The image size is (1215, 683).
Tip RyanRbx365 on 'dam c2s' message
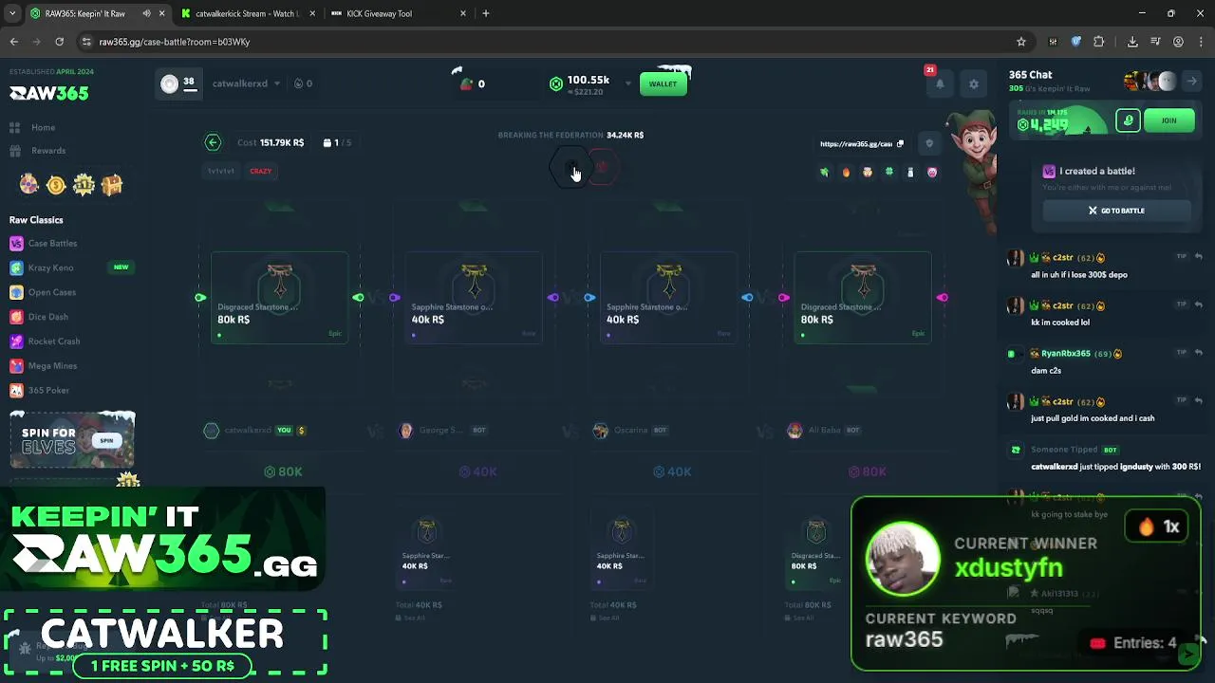pos(1182,353)
